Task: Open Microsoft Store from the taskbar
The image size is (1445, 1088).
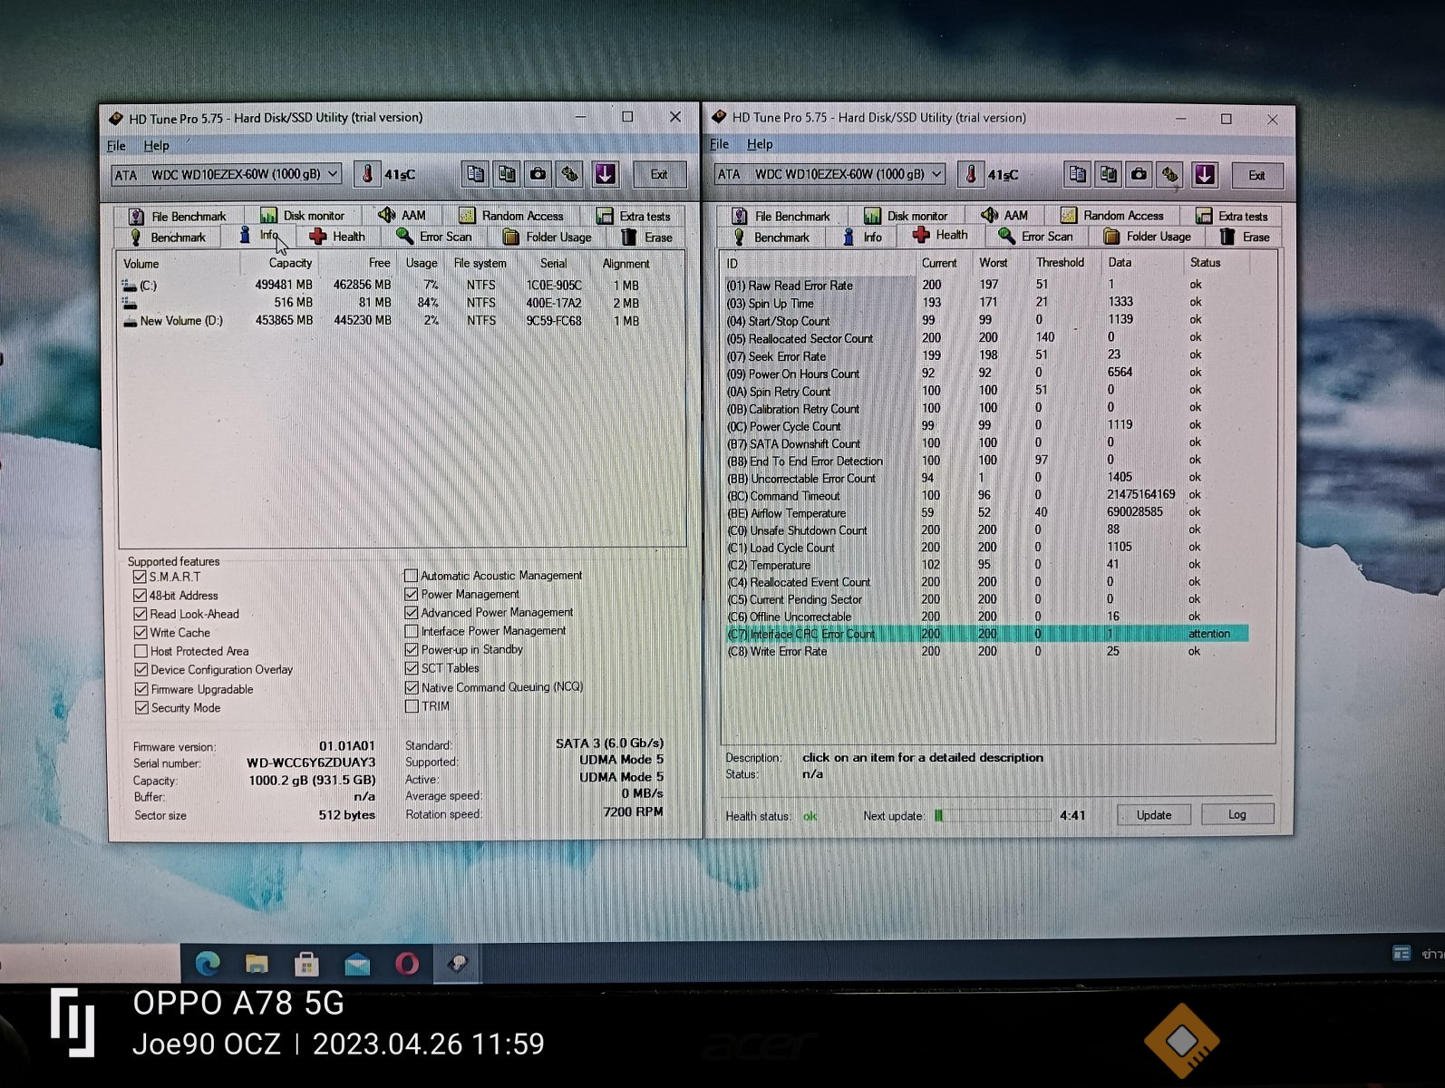Action: click(306, 963)
